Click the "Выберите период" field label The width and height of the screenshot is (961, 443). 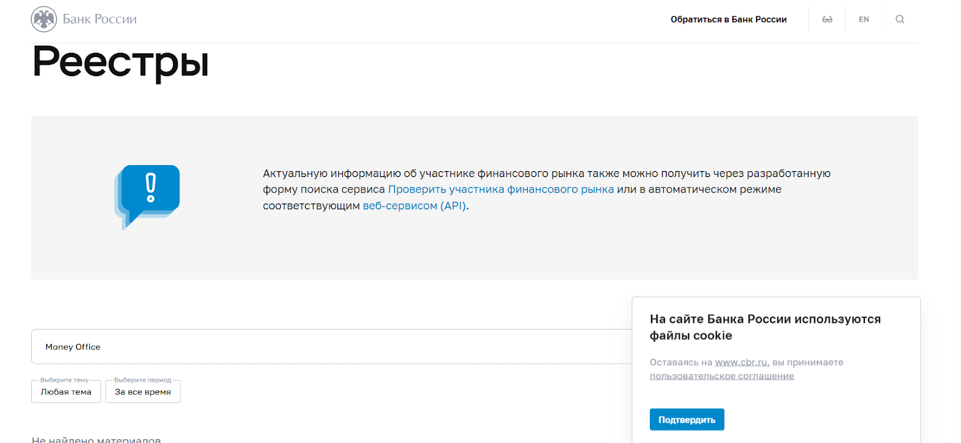pos(142,380)
